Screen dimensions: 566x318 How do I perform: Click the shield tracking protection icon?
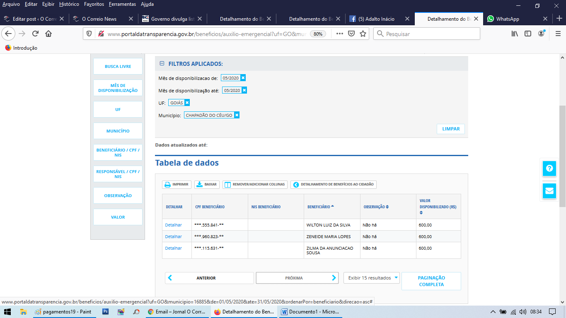tap(89, 34)
